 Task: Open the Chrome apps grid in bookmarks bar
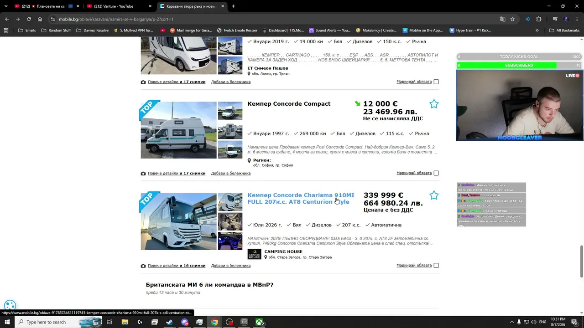[x=6, y=31]
